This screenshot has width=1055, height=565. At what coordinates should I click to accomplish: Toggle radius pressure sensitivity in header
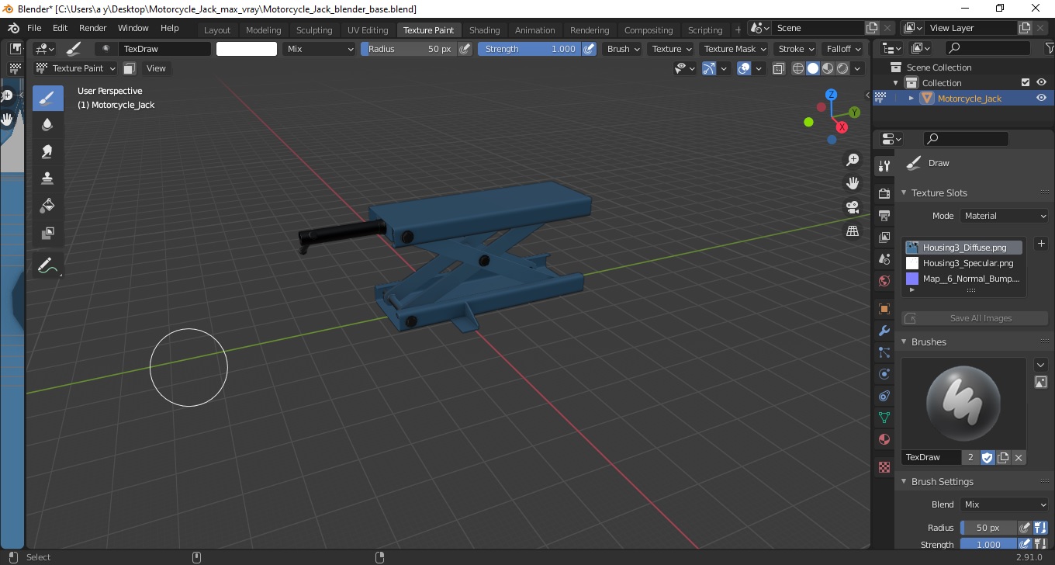click(465, 49)
